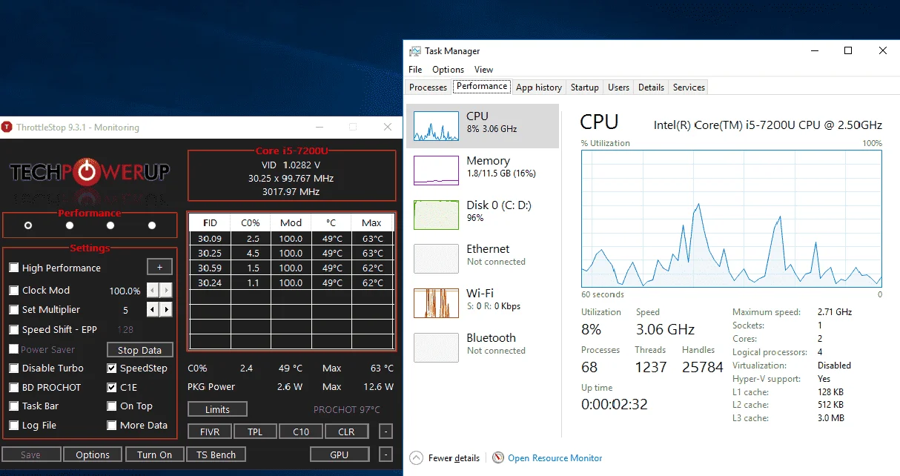Click the FID column header
The height and width of the screenshot is (476, 900).
(211, 222)
